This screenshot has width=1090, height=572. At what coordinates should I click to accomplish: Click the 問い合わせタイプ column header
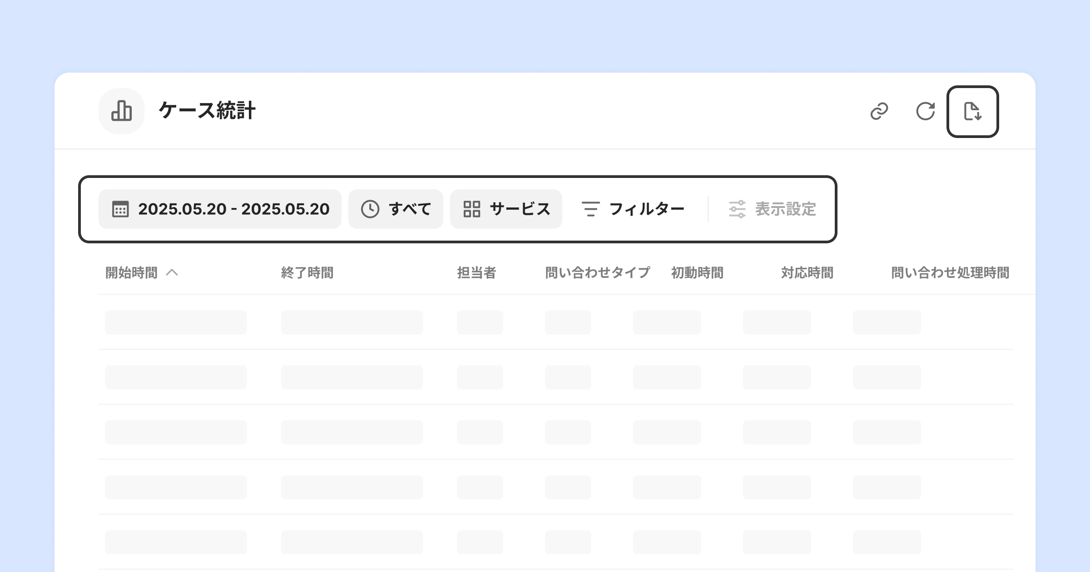point(597,273)
